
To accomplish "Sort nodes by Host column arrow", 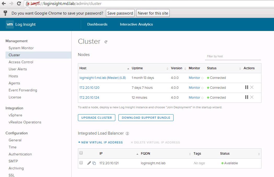I will 128,68.
